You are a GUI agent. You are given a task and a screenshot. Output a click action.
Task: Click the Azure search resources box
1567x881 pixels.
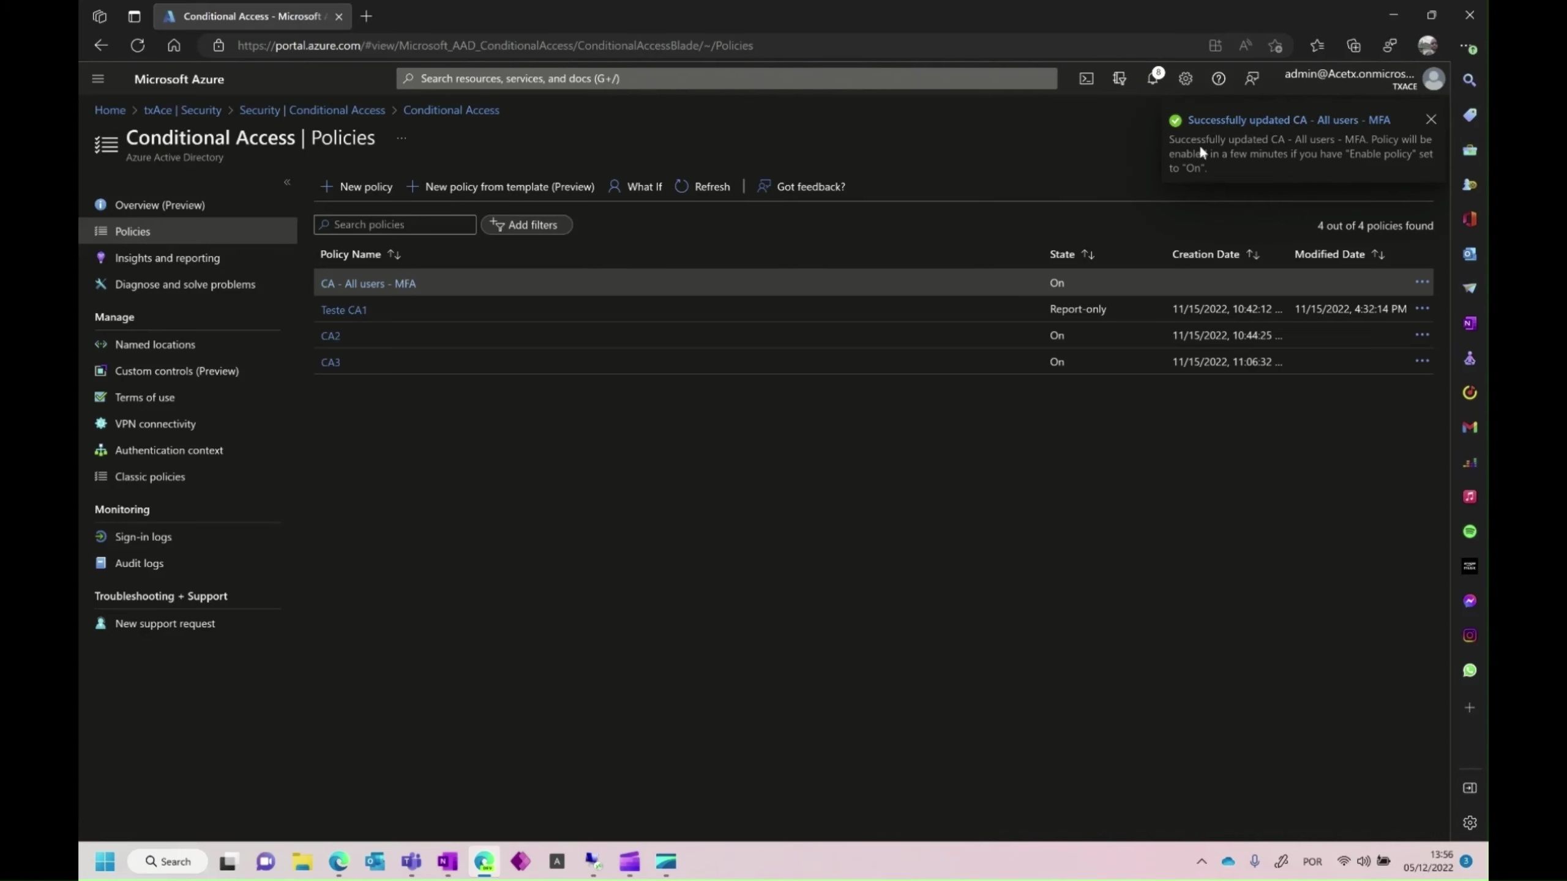[x=727, y=78]
